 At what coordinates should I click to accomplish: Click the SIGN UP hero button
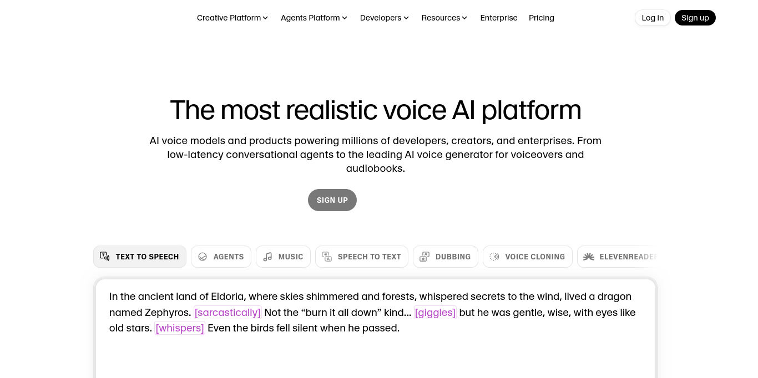coord(332,200)
